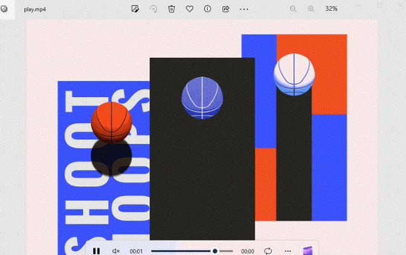Click the white basketball in the video
The image size is (406, 255).
pos(294,74)
